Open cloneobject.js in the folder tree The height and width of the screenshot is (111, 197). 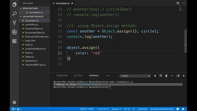(x=34, y=21)
